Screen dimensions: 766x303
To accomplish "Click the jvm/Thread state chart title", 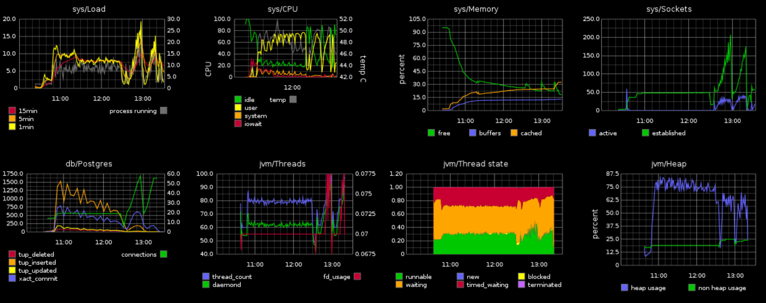I will click(476, 164).
